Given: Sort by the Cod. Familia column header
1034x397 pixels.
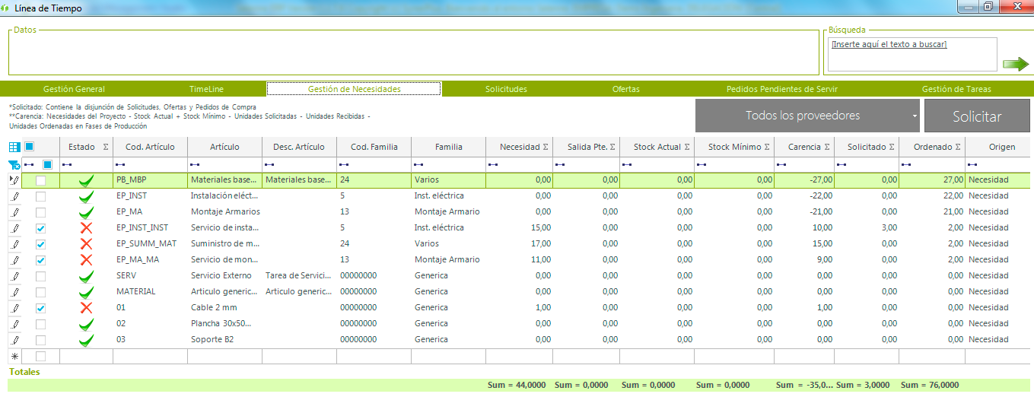Looking at the screenshot, I should pos(374,147).
